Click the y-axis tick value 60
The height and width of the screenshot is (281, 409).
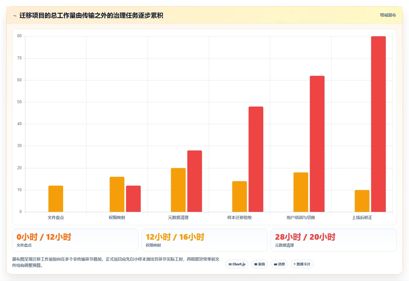click(x=19, y=80)
